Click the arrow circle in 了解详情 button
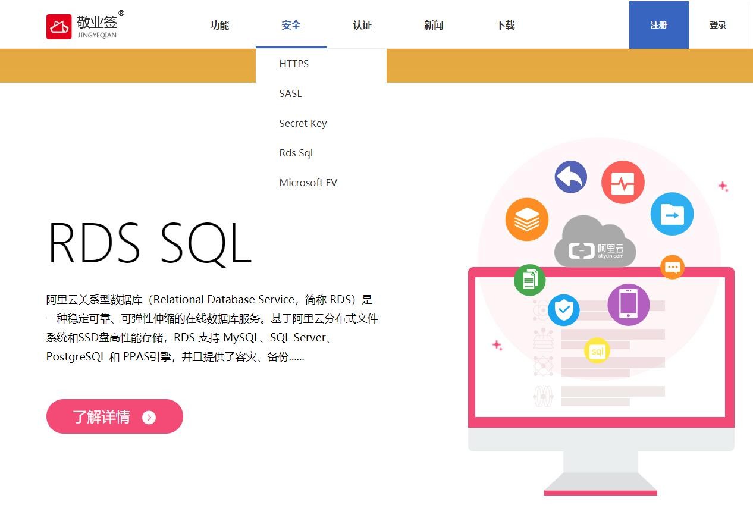Image resolution: width=753 pixels, height=508 pixels. coord(149,418)
